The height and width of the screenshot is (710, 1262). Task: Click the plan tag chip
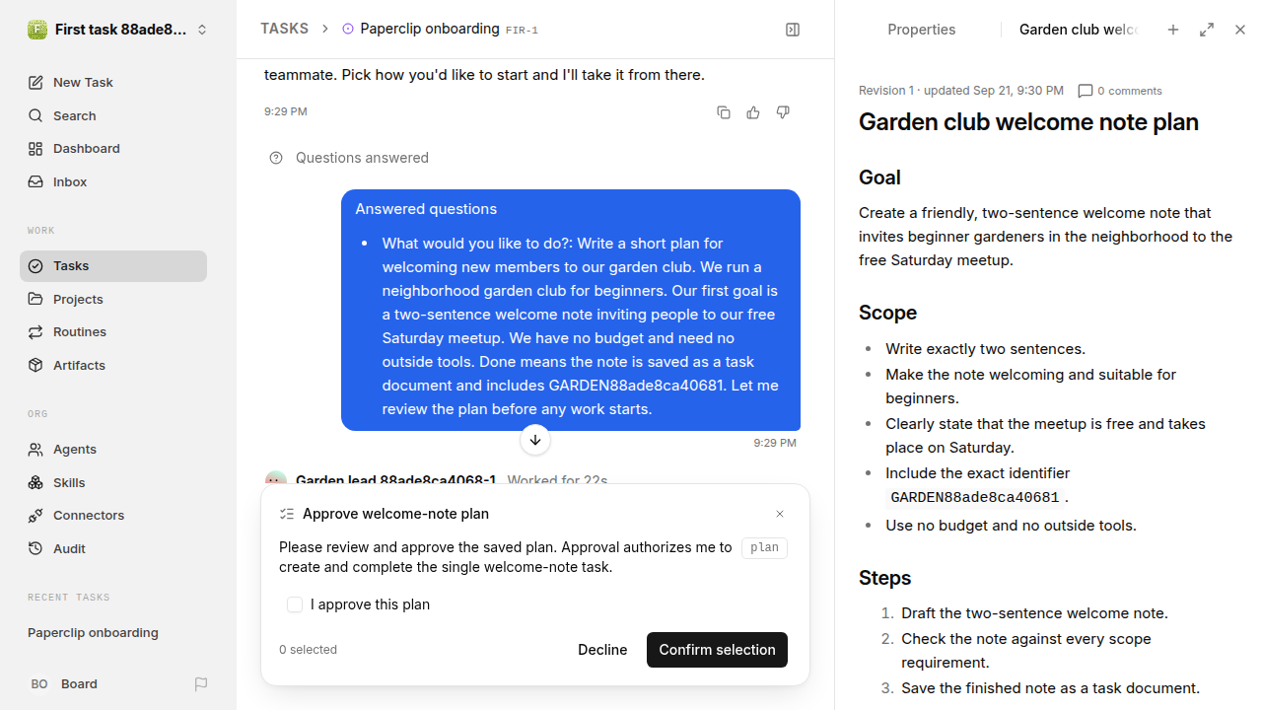pos(764,547)
